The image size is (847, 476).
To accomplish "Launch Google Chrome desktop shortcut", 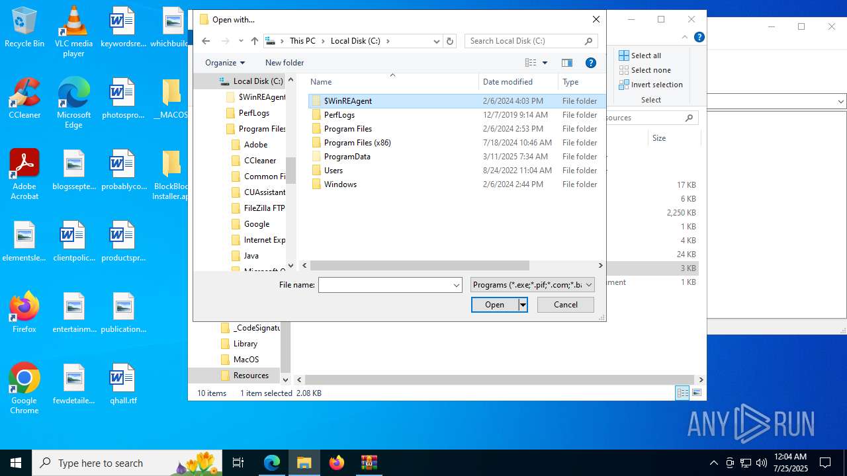I will (x=24, y=388).
